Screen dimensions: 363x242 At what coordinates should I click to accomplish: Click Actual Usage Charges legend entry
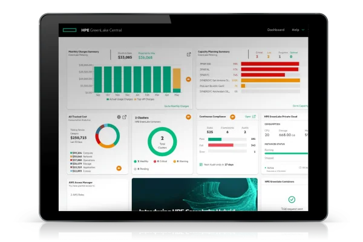click(x=119, y=99)
